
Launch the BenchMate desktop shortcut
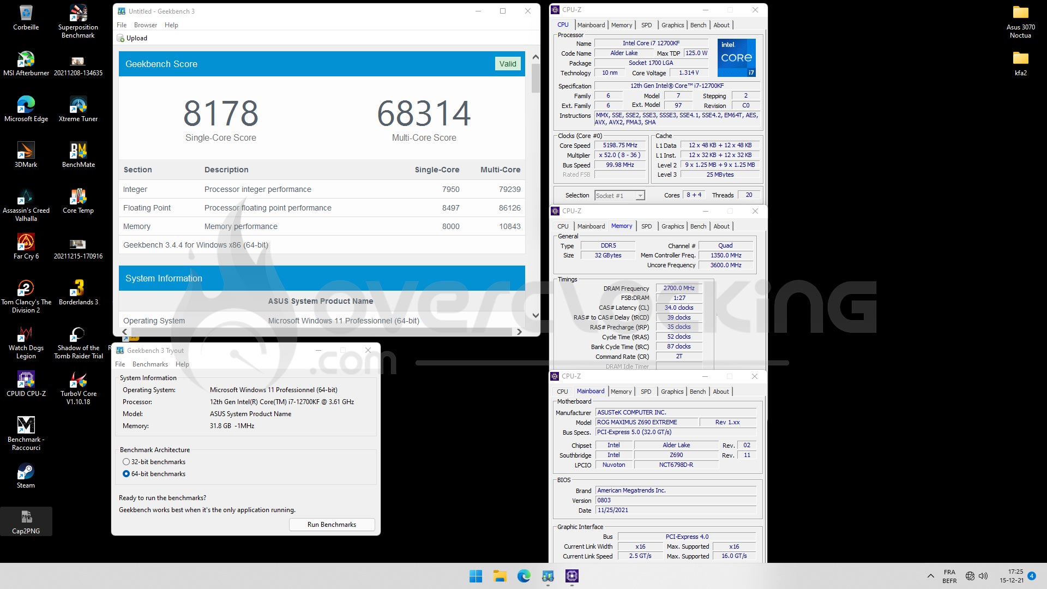click(x=78, y=155)
